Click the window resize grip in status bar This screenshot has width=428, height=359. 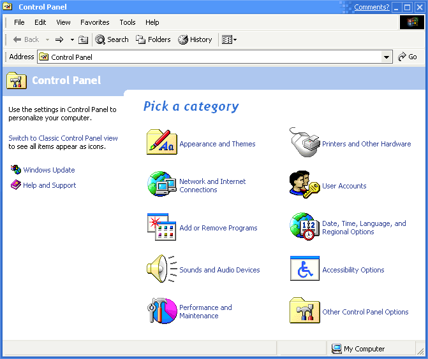click(420, 351)
